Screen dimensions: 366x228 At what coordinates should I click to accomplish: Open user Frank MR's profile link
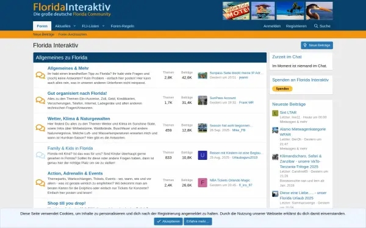point(246,103)
